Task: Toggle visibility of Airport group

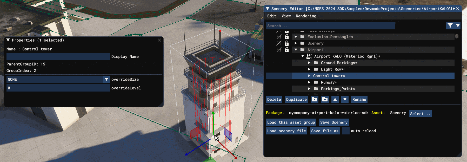Action: tap(279, 50)
